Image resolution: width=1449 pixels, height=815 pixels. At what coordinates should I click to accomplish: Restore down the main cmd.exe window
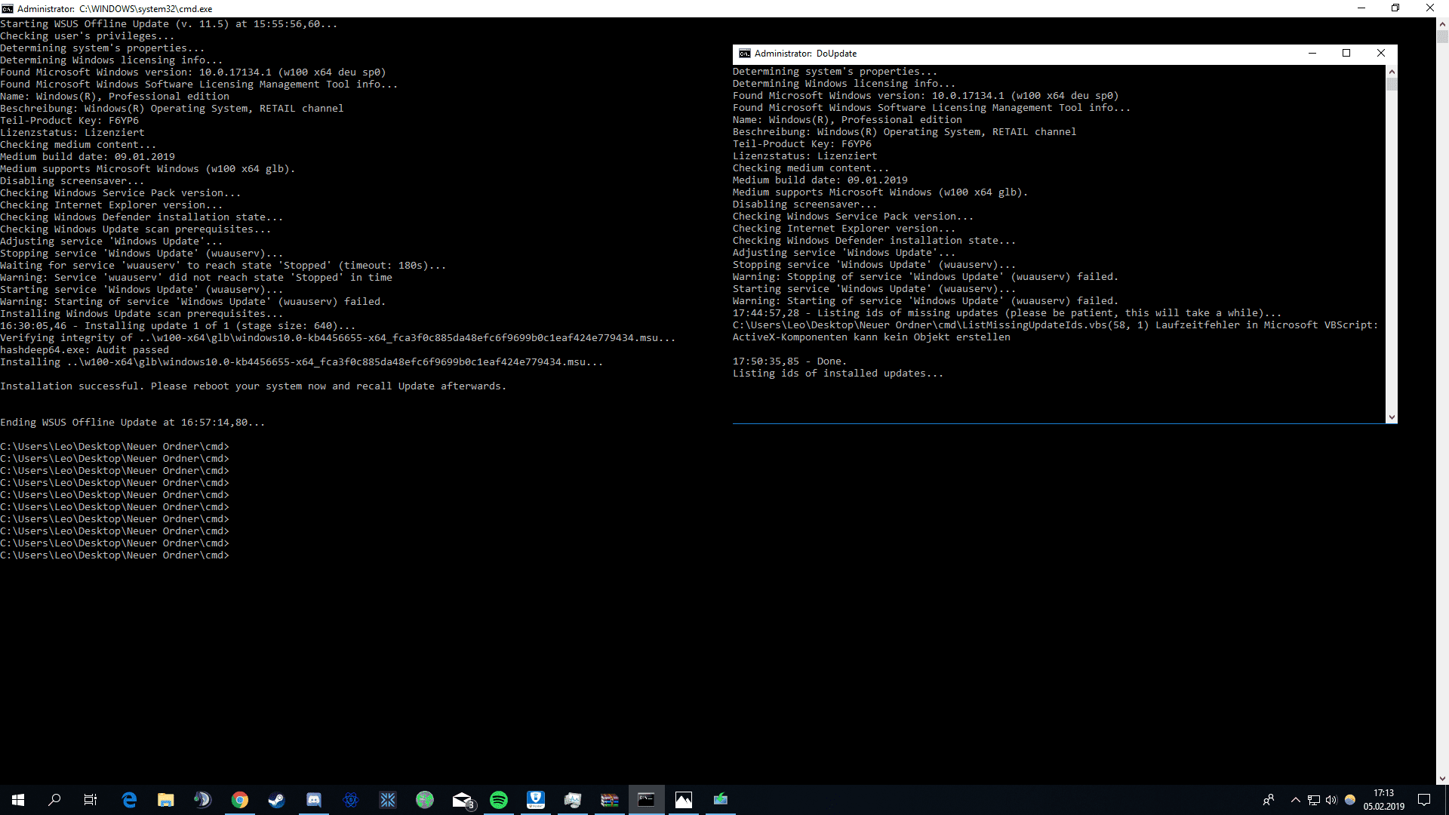tap(1395, 8)
